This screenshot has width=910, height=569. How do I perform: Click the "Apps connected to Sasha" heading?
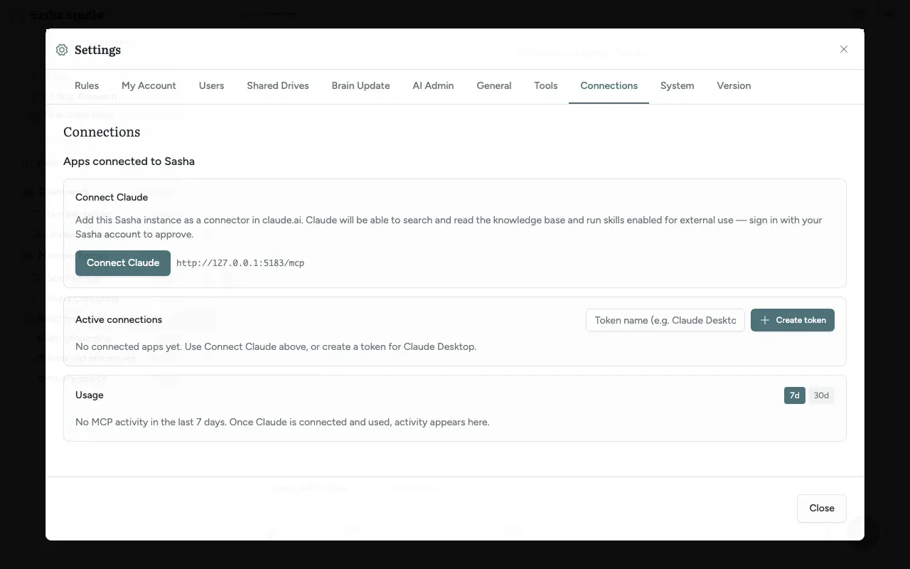coord(129,161)
